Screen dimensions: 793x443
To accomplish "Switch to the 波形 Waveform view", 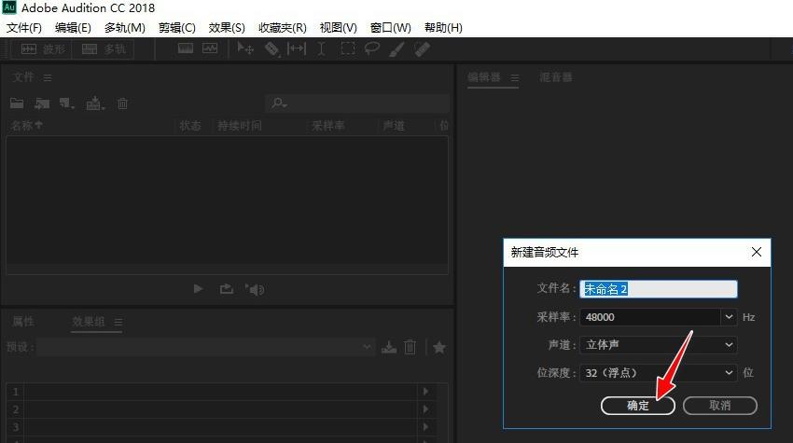I will pos(42,49).
